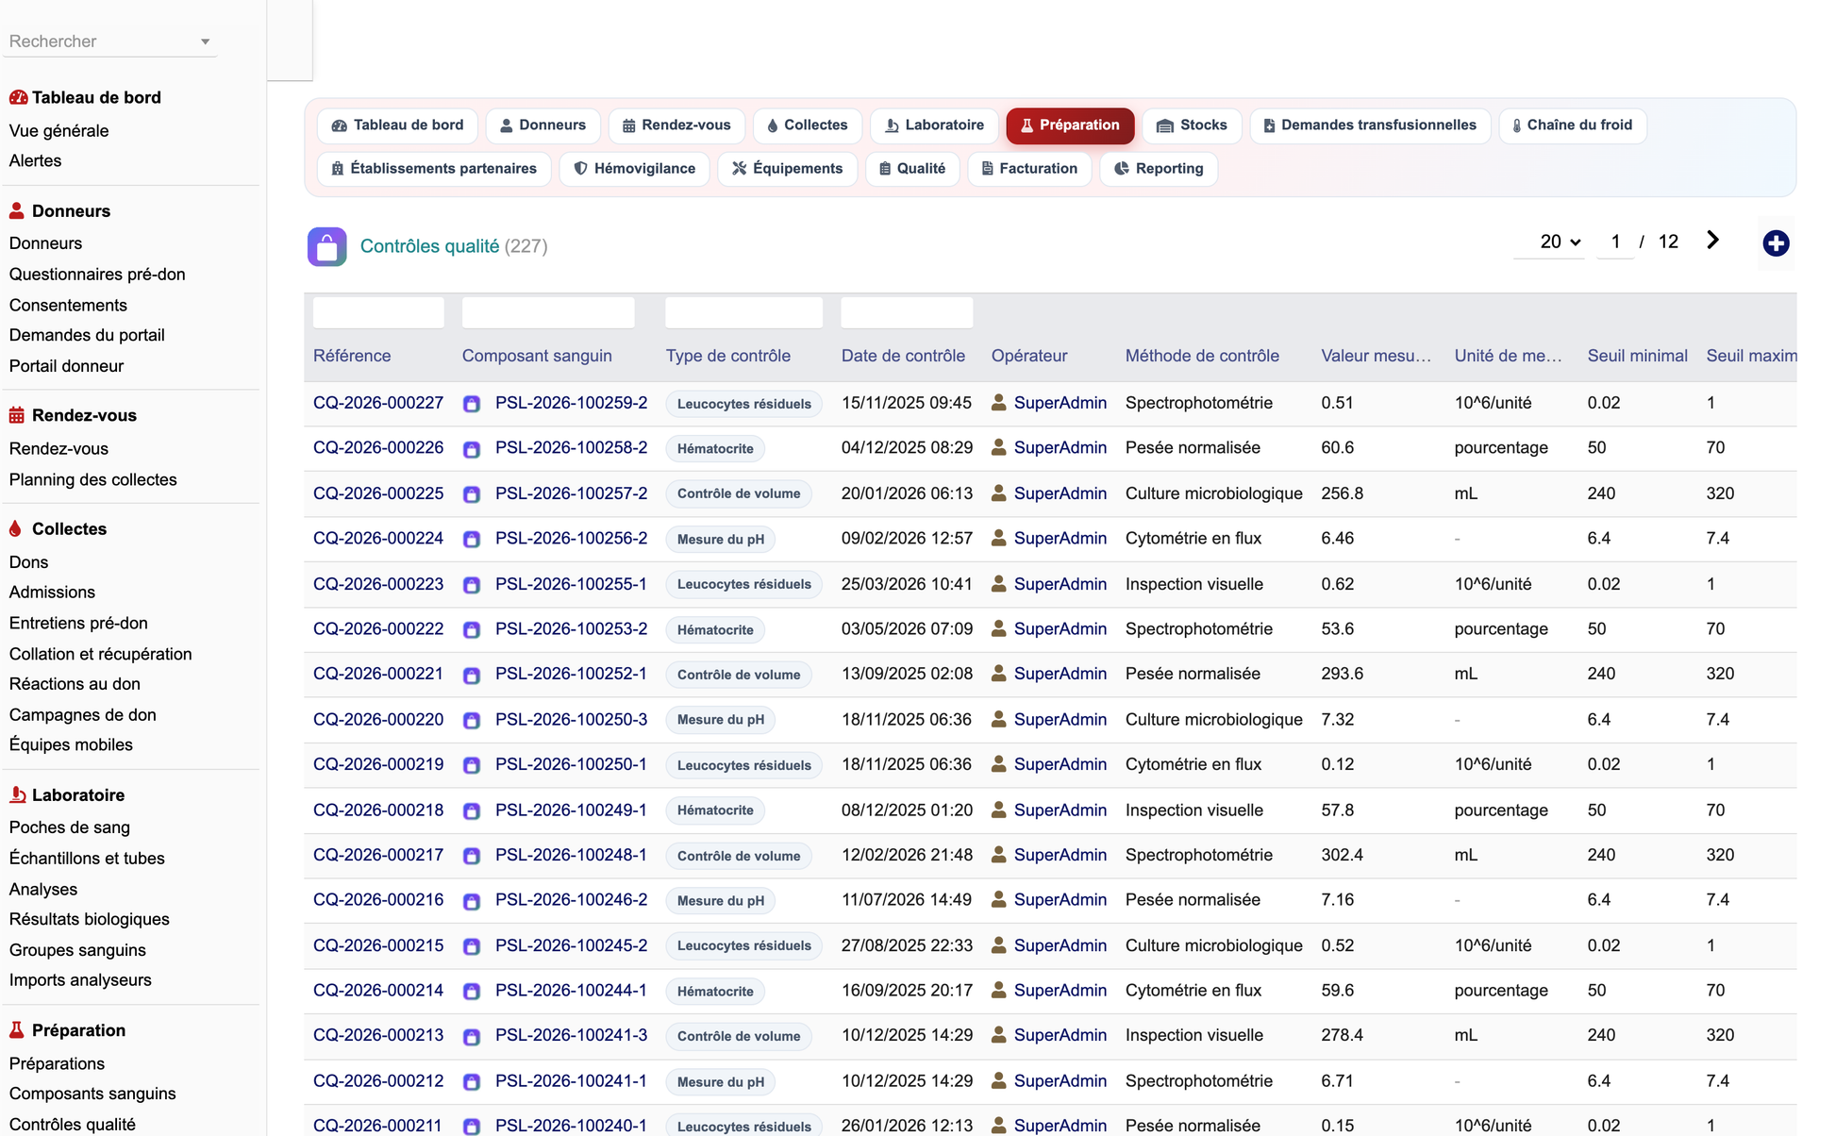Viewport: 1836px width, 1136px height.
Task: Open Alertes in sidebar
Action: pyautogui.click(x=35, y=160)
